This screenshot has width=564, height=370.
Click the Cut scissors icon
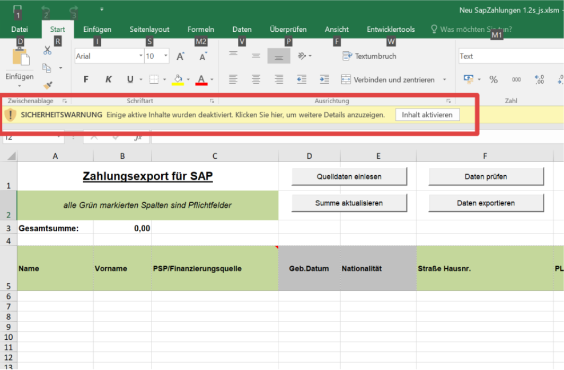coord(47,51)
